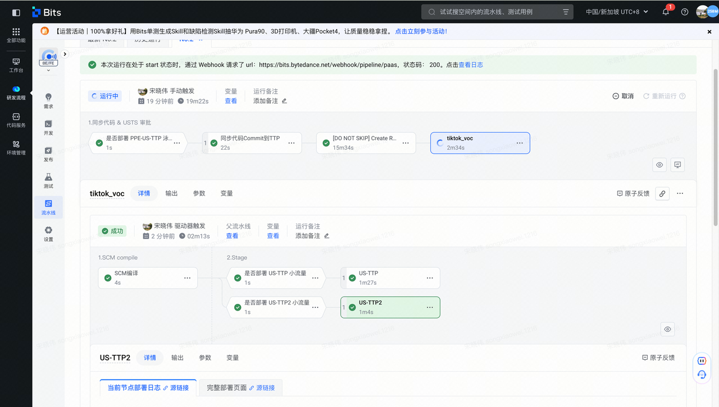Viewport: 719px width, 407px height.
Task: Click 点击立刻参与活动 link
Action: [x=421, y=32]
